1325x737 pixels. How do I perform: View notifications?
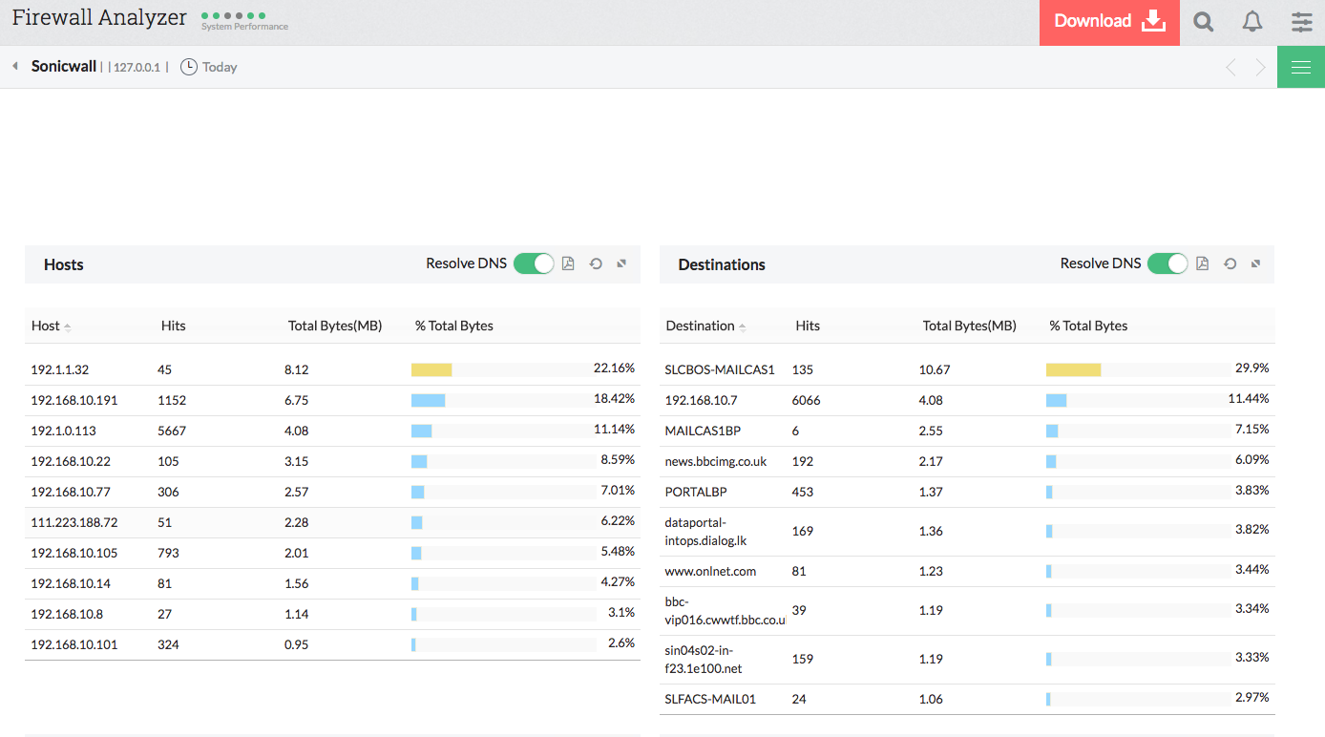[1251, 21]
